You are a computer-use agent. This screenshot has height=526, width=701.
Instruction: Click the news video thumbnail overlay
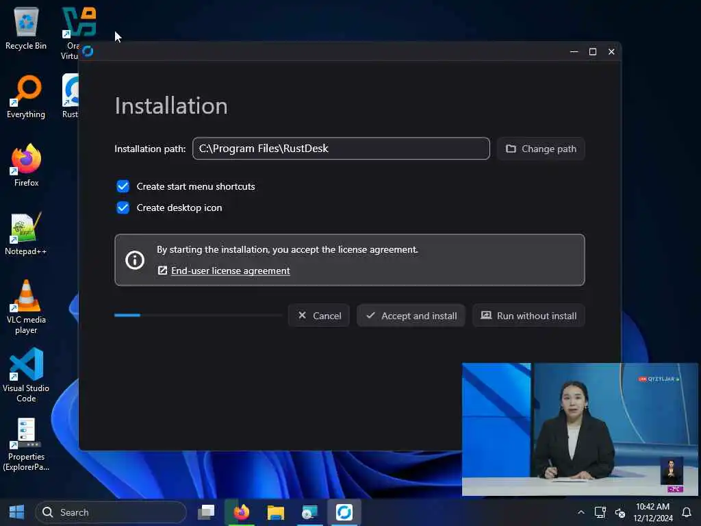point(579,429)
